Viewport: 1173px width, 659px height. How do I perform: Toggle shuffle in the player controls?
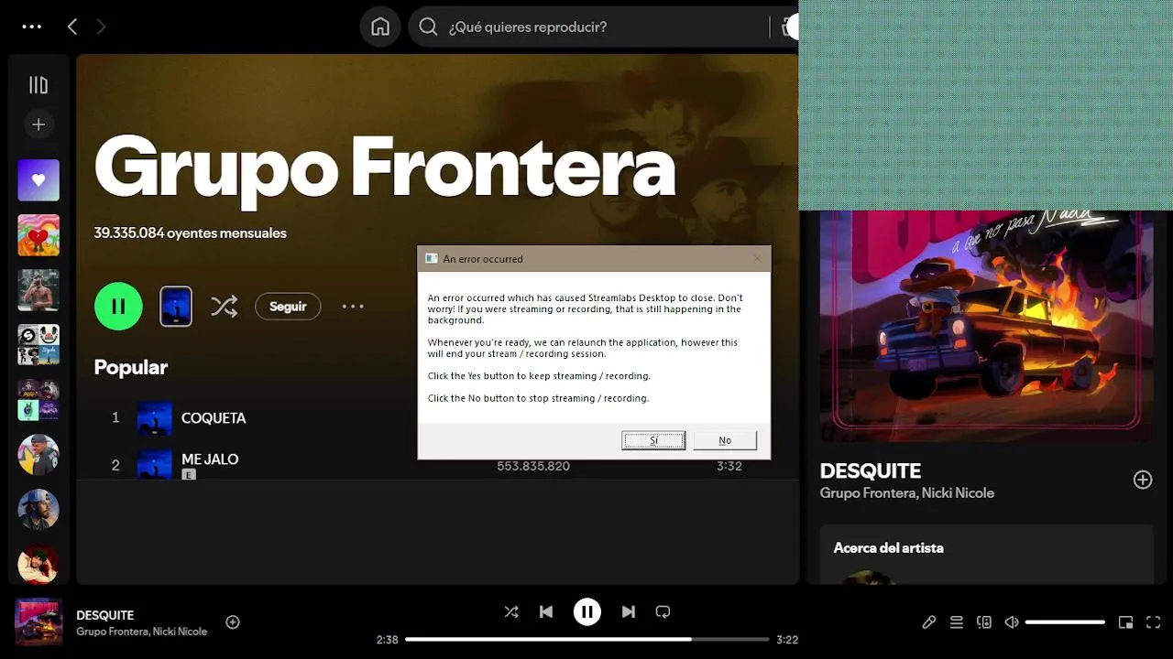[x=511, y=611]
